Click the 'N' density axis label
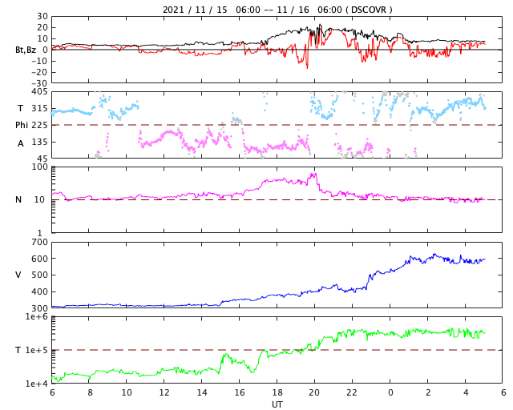The height and width of the screenshot is (410, 513). (x=18, y=199)
